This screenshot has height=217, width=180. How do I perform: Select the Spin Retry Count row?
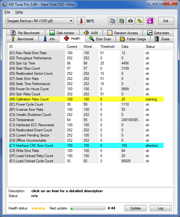click(86, 94)
